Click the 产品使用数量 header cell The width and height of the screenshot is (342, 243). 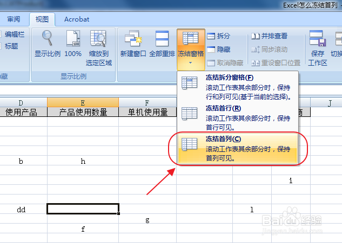click(x=83, y=112)
